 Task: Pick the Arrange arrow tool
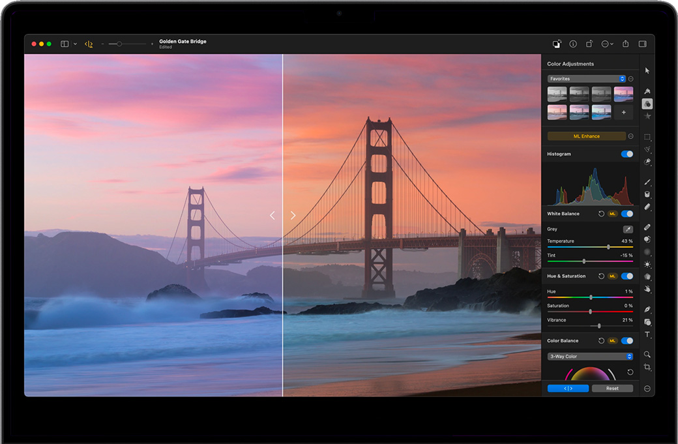[647, 70]
